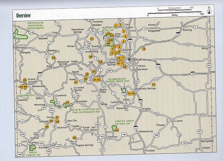The image size is (223, 161).
Task: Click marker 22 at Great Sand Dunes
Action: pos(117,130)
